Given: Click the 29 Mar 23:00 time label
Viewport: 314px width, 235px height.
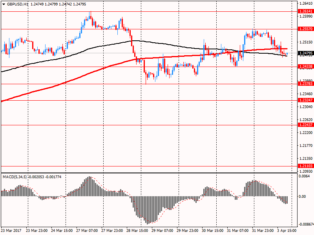Looking at the screenshot, I should pos(188,230).
